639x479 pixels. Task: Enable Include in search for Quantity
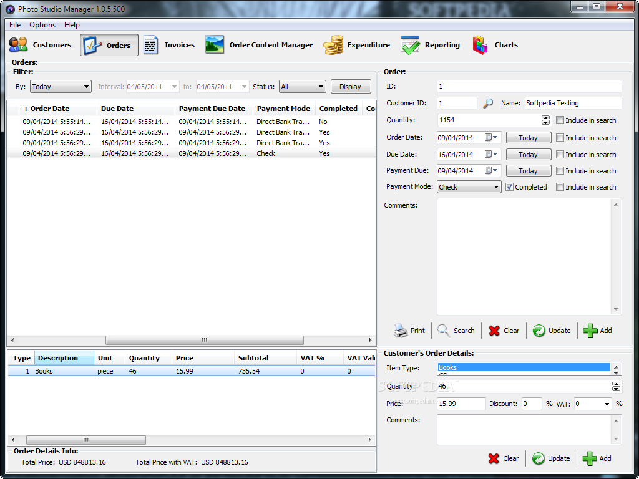(x=560, y=120)
